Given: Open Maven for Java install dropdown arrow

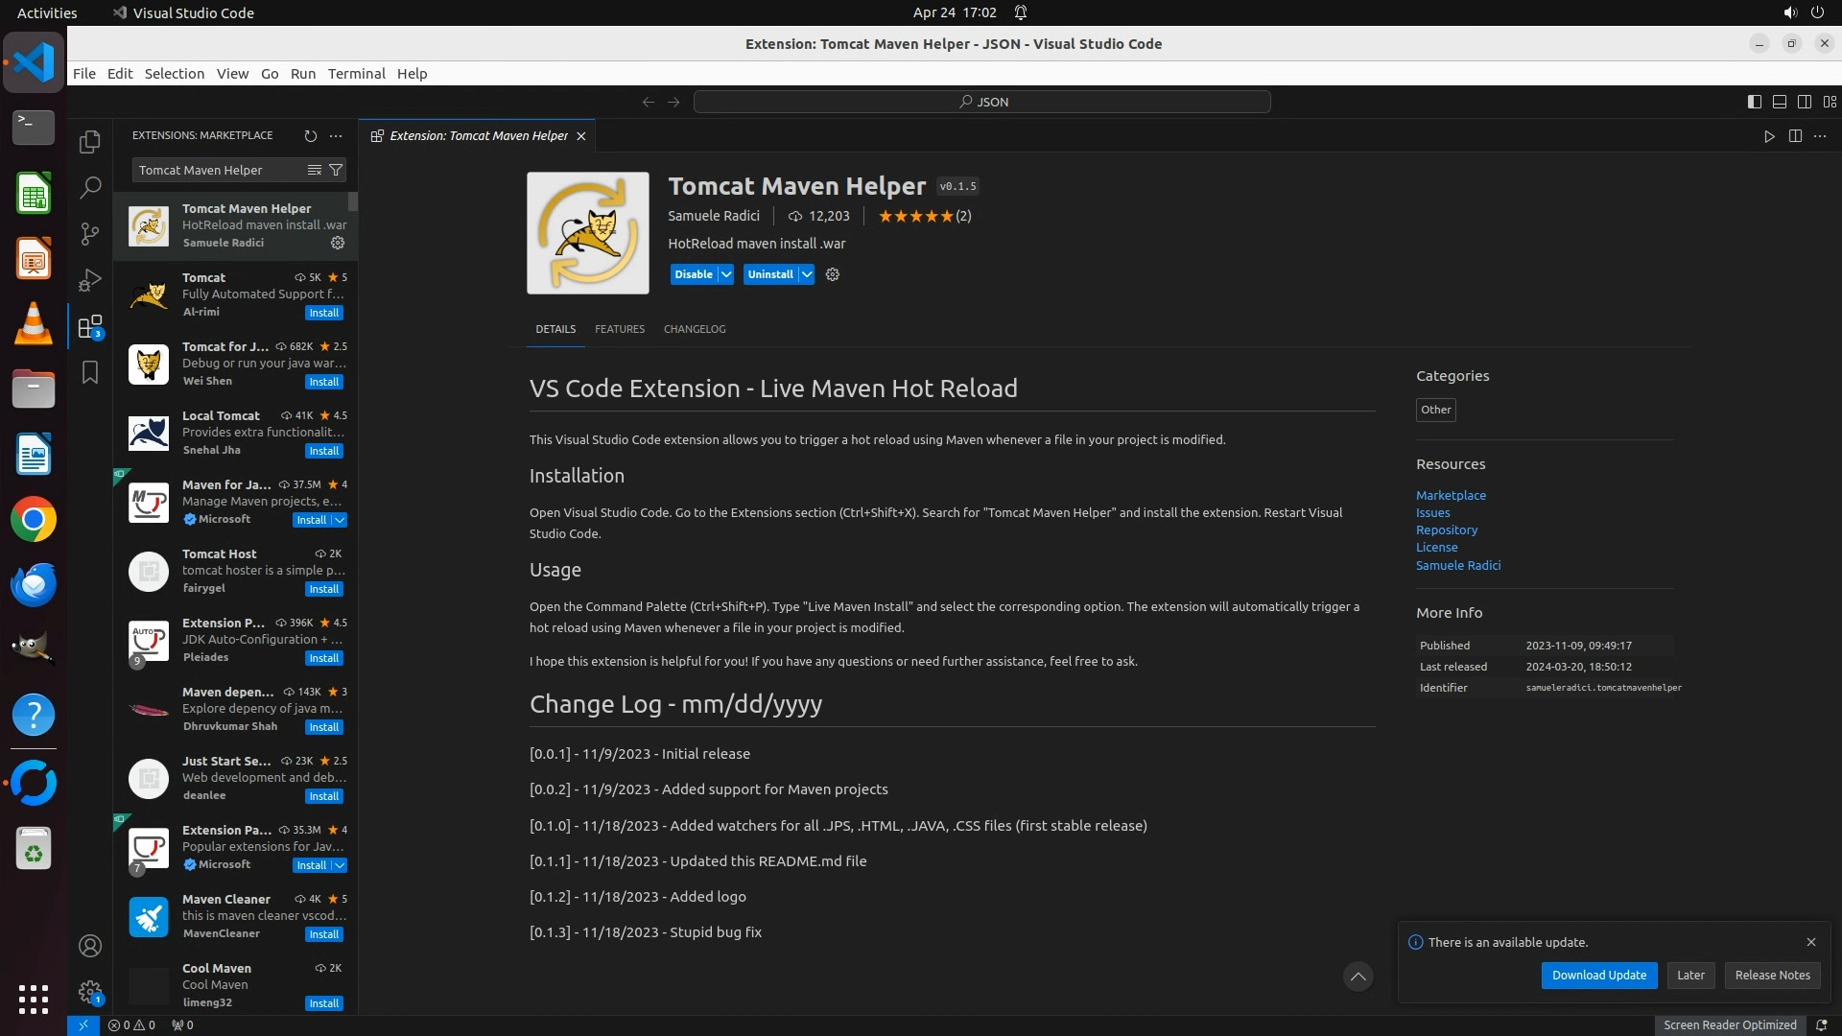Looking at the screenshot, I should pyautogui.click(x=340, y=520).
